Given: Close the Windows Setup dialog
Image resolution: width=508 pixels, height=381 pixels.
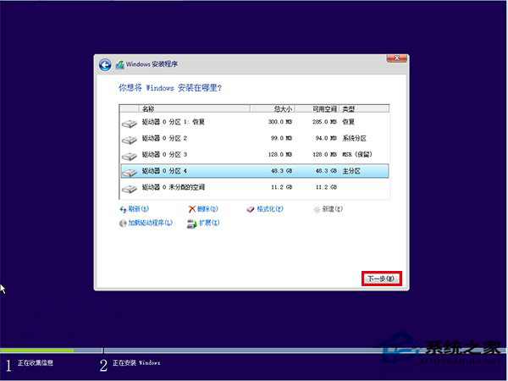Looking at the screenshot, I should tap(396, 58).
